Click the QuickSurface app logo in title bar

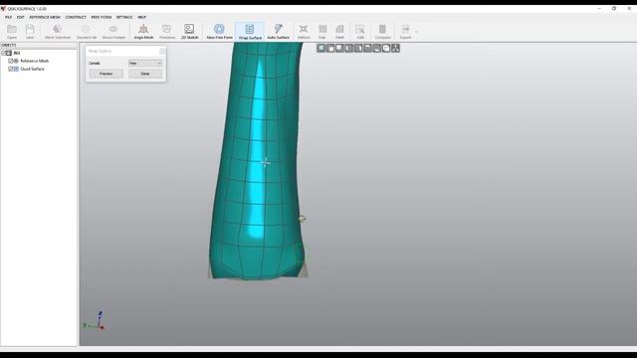[x=3, y=9]
